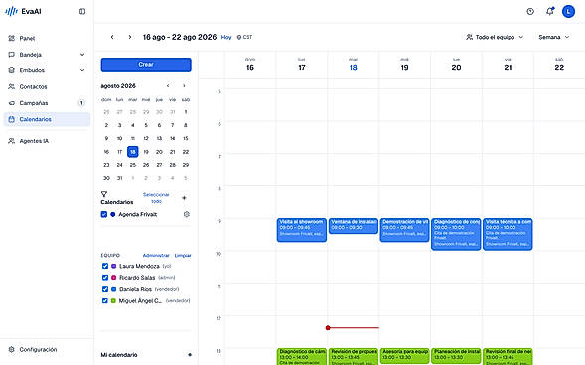This screenshot has height=365, width=585.
Task: Uncheck Daniela Ríos team checkbox
Action: pyautogui.click(x=105, y=289)
